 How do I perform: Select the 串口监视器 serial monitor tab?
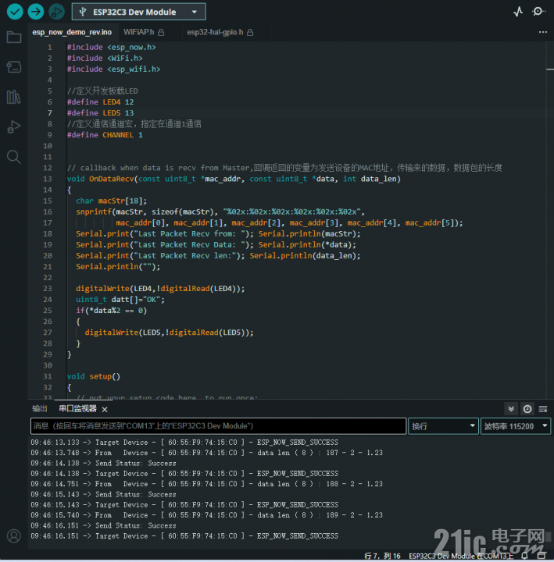(77, 408)
